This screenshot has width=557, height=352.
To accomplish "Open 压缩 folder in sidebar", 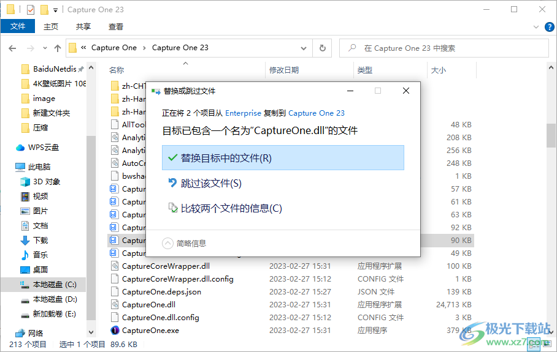I will coord(40,127).
